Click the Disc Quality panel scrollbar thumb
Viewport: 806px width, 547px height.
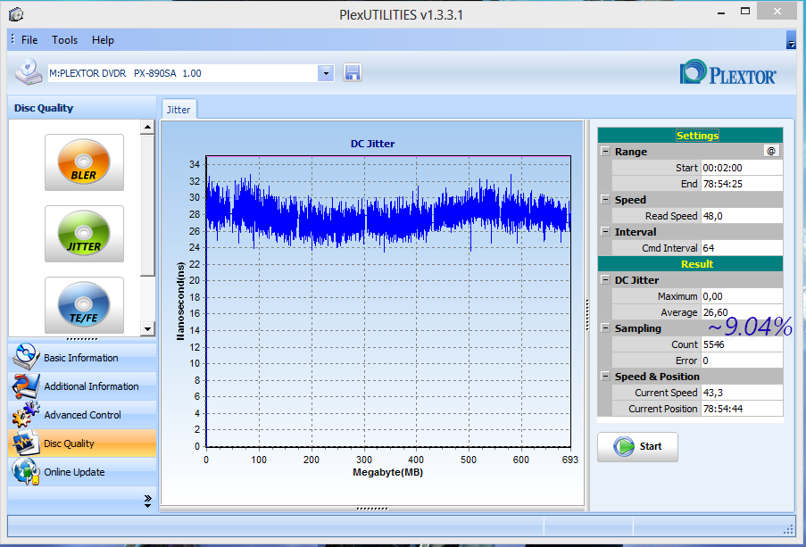[x=147, y=205]
